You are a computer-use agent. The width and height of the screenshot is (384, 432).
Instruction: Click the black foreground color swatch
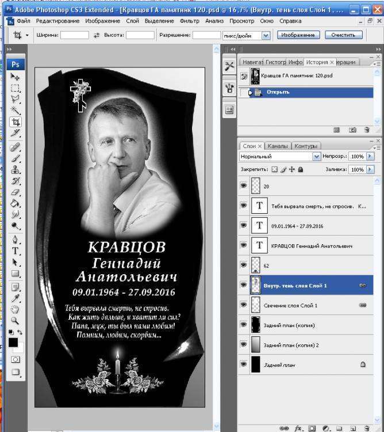pos(13,343)
